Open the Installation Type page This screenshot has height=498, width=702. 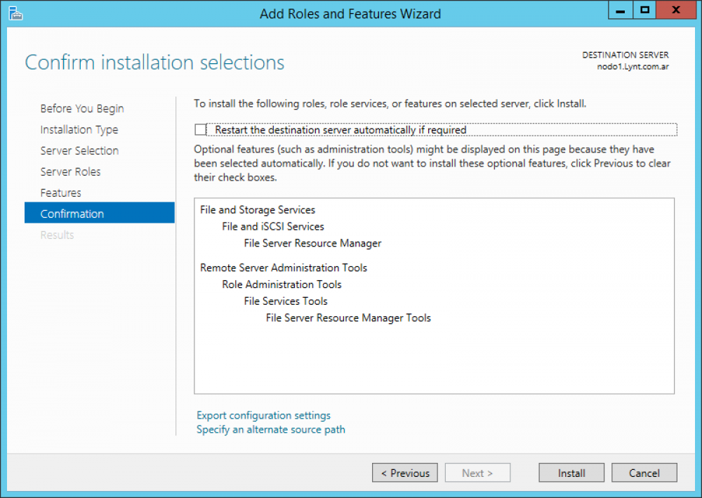79,129
